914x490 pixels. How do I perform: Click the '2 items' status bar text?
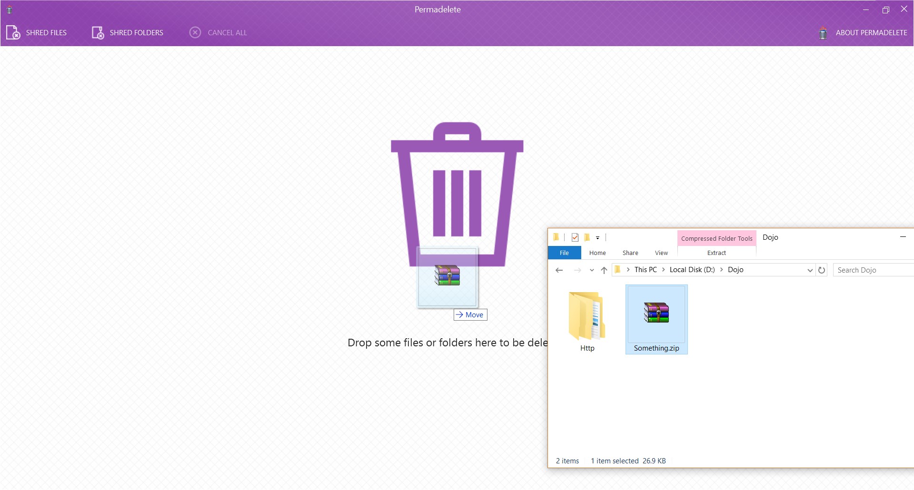point(567,461)
